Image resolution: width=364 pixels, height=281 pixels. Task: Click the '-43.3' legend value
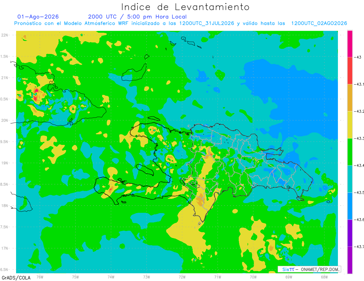(x=359, y=138)
